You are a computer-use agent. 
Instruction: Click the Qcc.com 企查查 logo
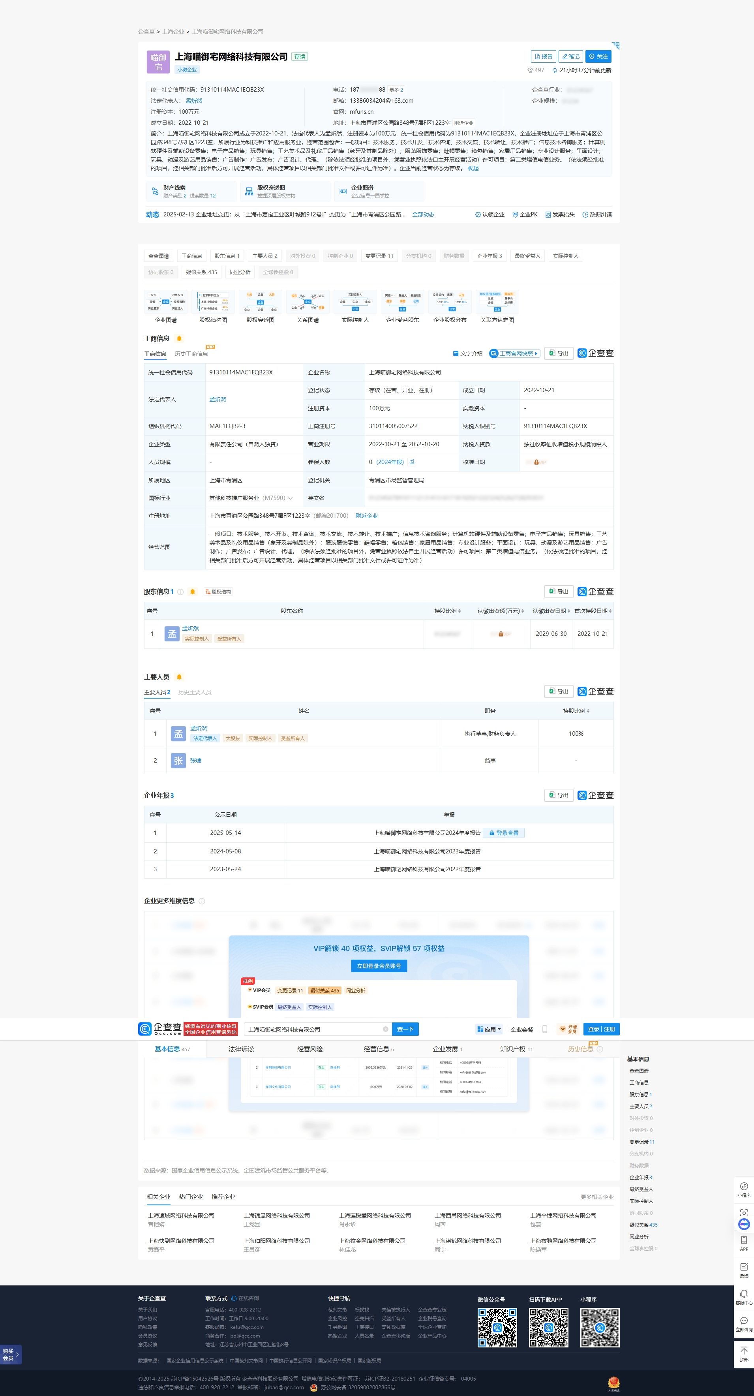click(x=160, y=1029)
